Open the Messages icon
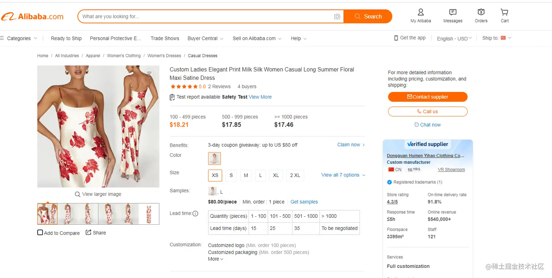Screen dimensions: 552x278 pos(453,12)
